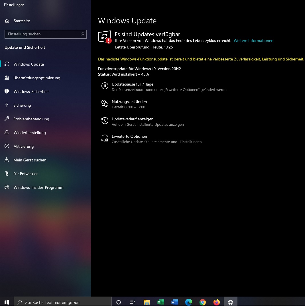Open Microsoft Edge from the taskbar
This screenshot has width=305, height=306.
188,302
